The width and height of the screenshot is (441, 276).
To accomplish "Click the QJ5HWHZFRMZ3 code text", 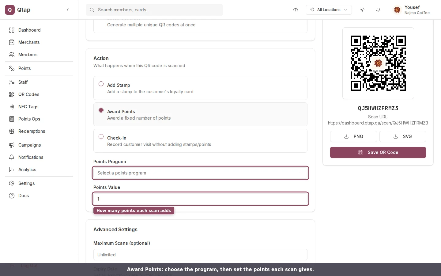I will coord(378,108).
